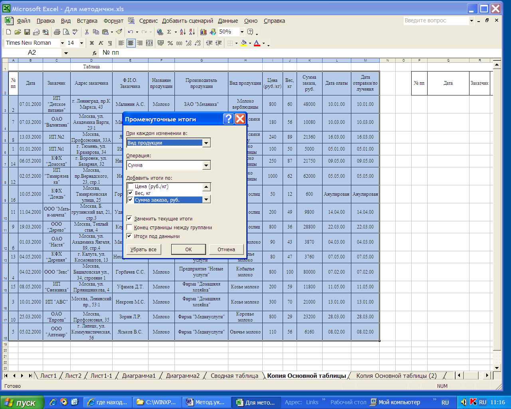Open font size dropdown showing 14
Image resolution: width=511 pixels, height=409 pixels.
[x=81, y=43]
